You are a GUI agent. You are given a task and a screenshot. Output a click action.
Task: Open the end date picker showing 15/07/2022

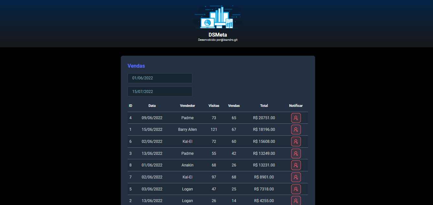(x=160, y=91)
